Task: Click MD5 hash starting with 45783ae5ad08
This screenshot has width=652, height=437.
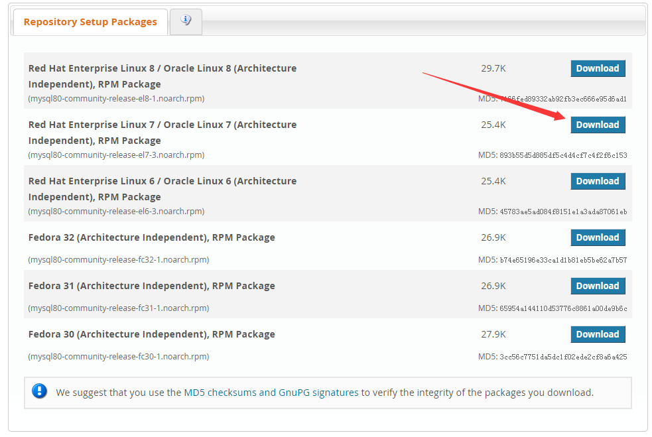Action: (x=563, y=212)
